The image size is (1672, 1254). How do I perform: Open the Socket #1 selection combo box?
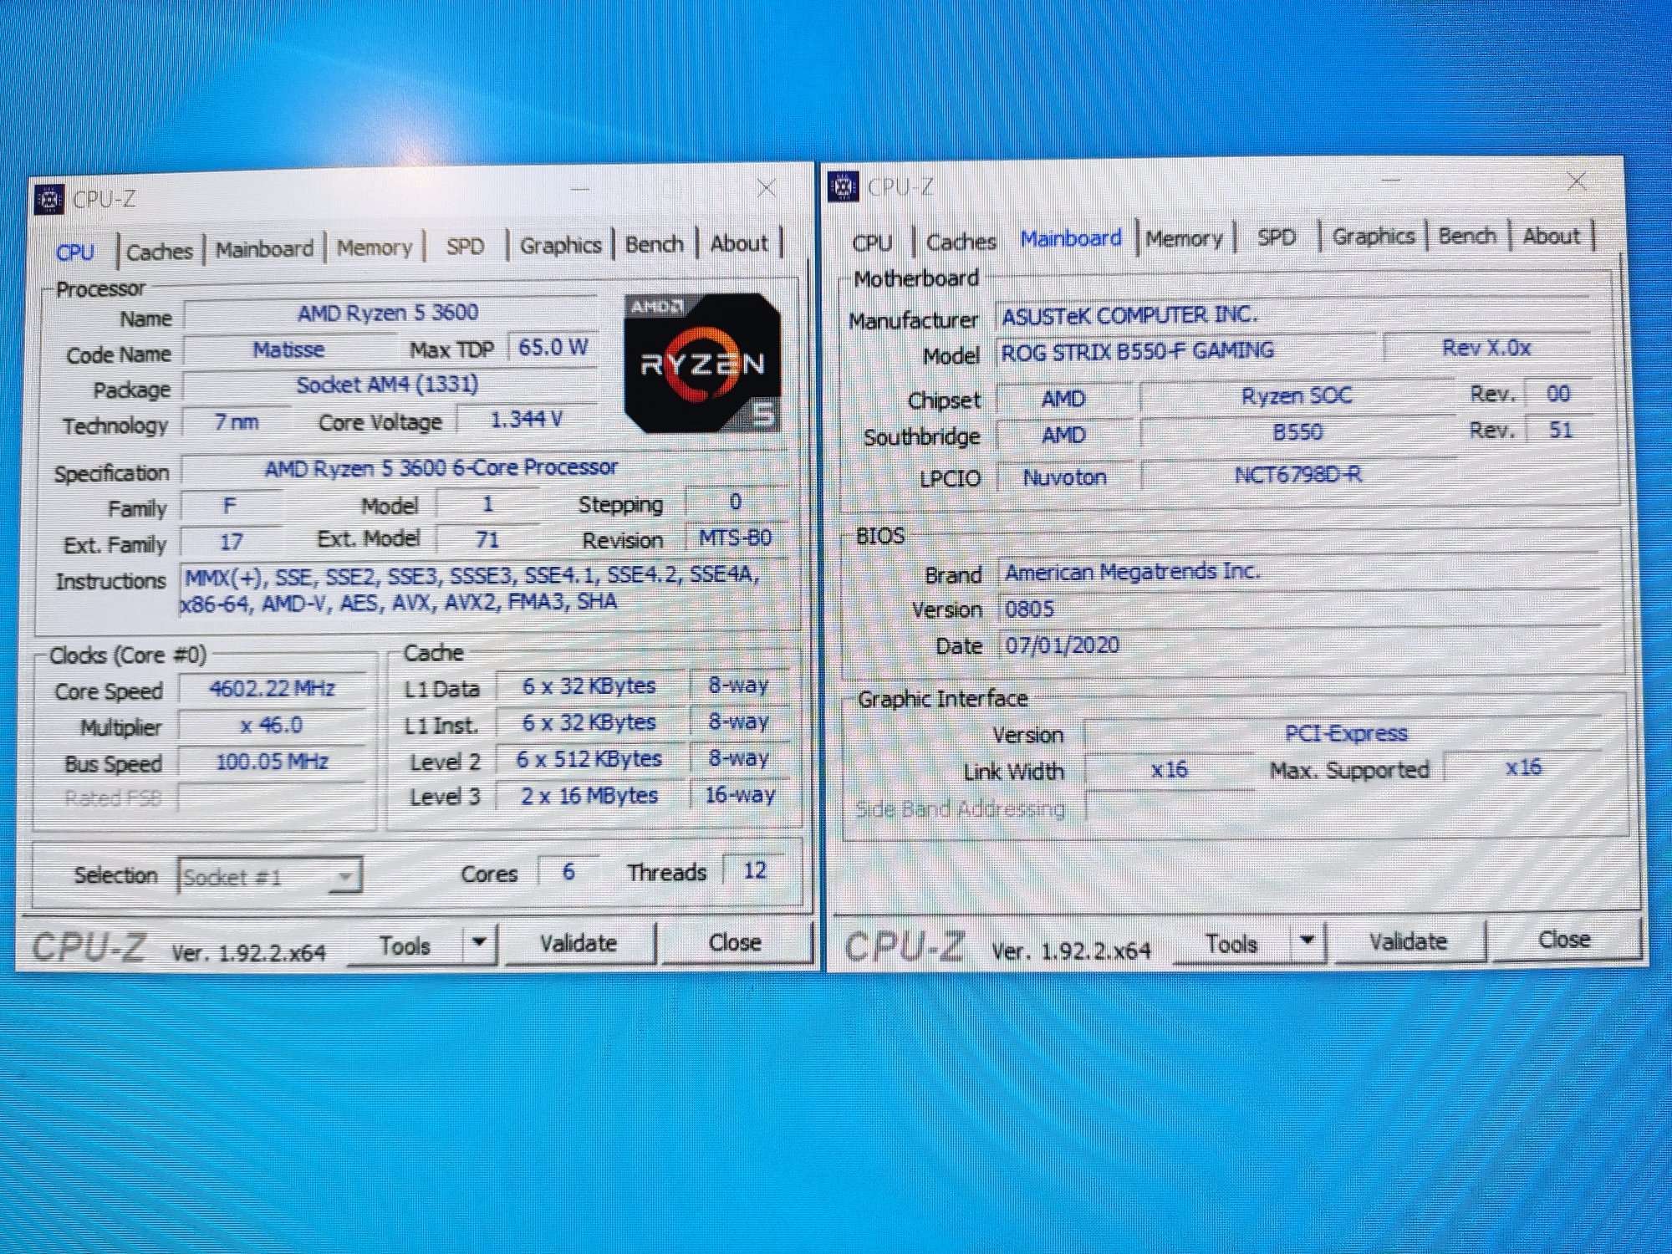click(x=269, y=876)
